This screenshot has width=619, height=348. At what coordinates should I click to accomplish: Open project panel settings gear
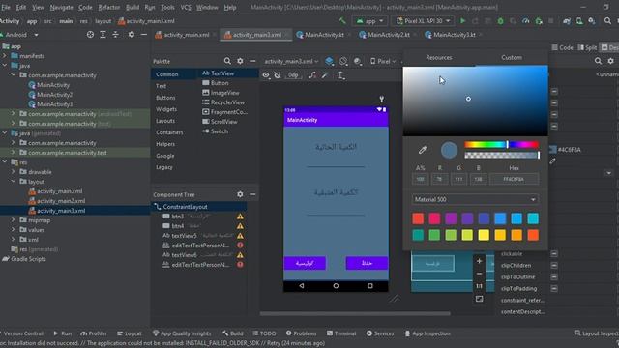click(x=132, y=35)
